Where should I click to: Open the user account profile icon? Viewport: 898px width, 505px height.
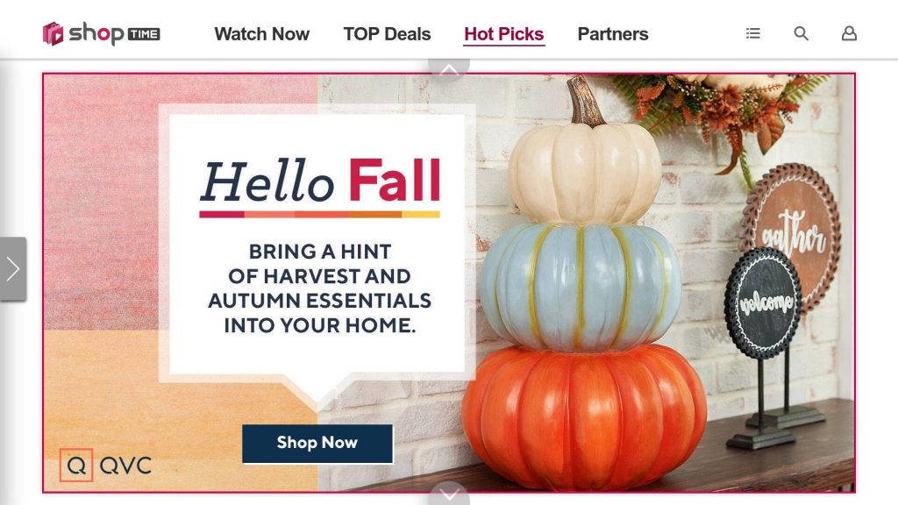coord(849,34)
